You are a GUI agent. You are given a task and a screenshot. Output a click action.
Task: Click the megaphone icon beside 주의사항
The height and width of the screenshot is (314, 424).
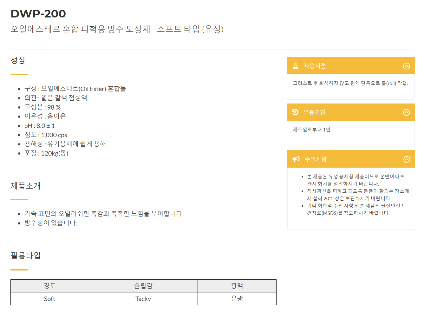[x=296, y=159]
